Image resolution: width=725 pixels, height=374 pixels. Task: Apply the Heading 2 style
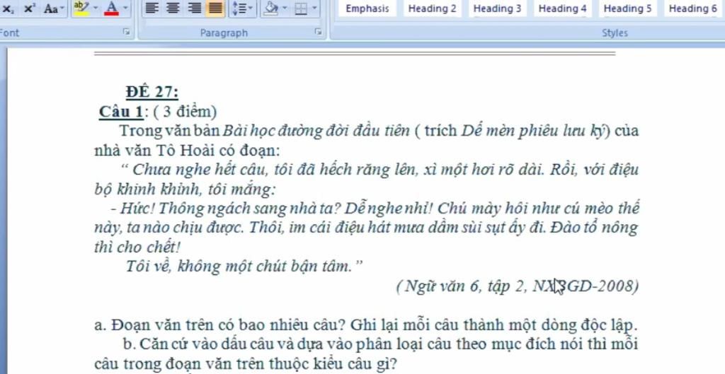point(432,8)
